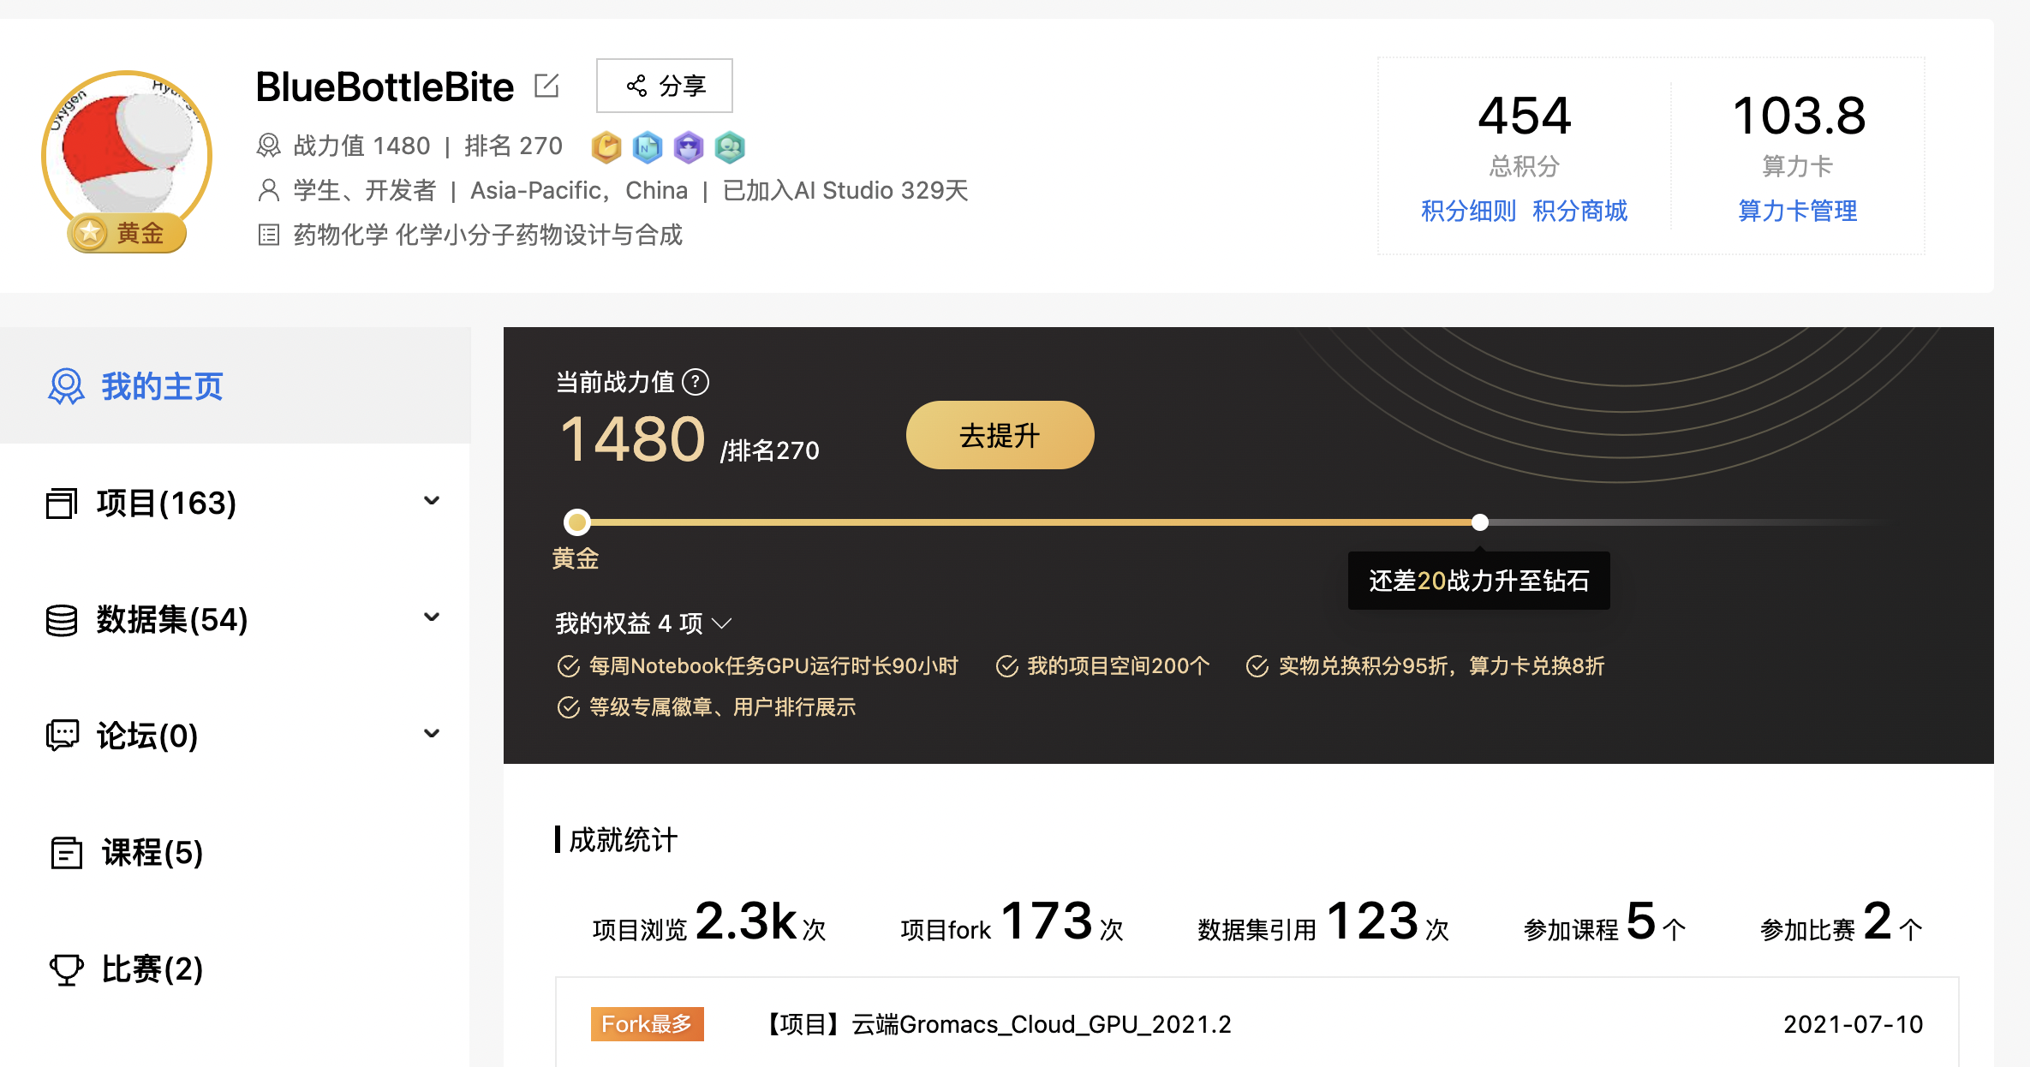Click the gold hexagon badge icon
This screenshot has height=1067, width=2030.
pyautogui.click(x=606, y=147)
